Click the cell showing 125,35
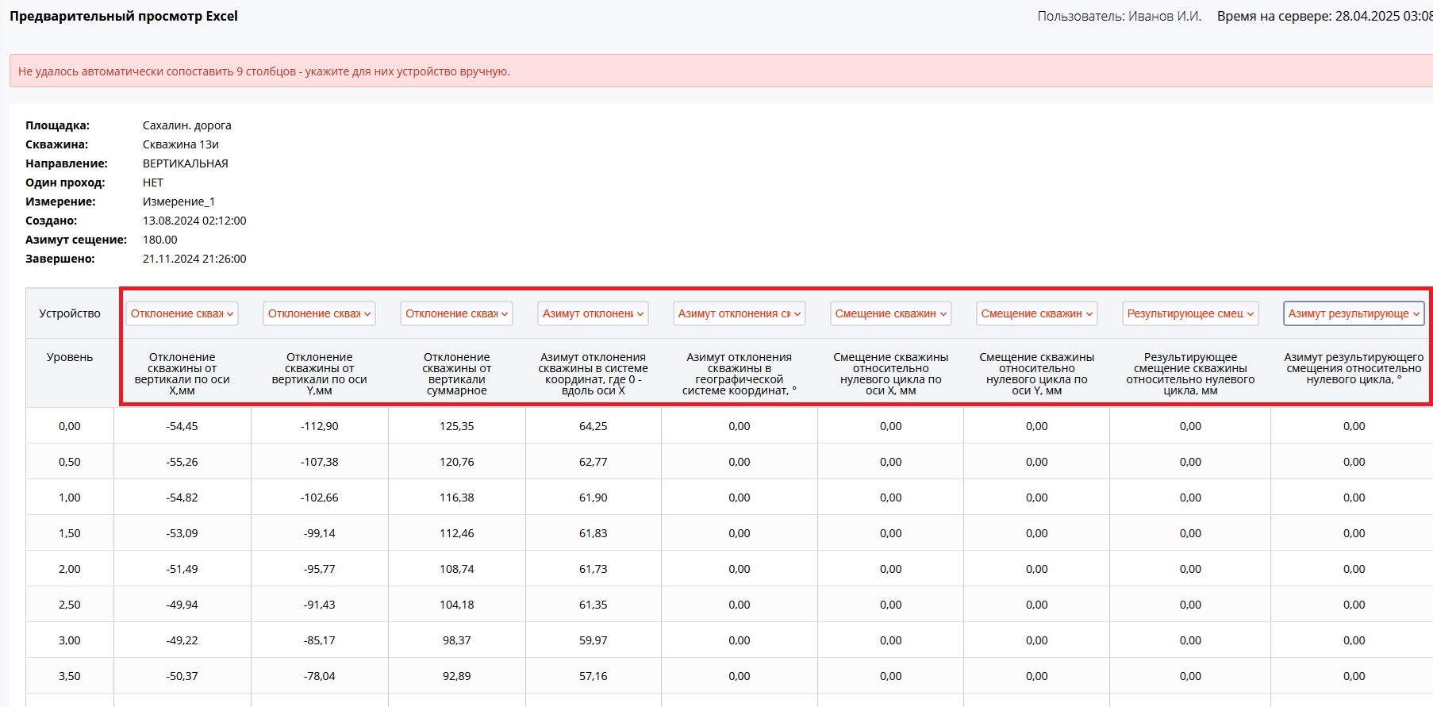1433x707 pixels. pos(456,426)
